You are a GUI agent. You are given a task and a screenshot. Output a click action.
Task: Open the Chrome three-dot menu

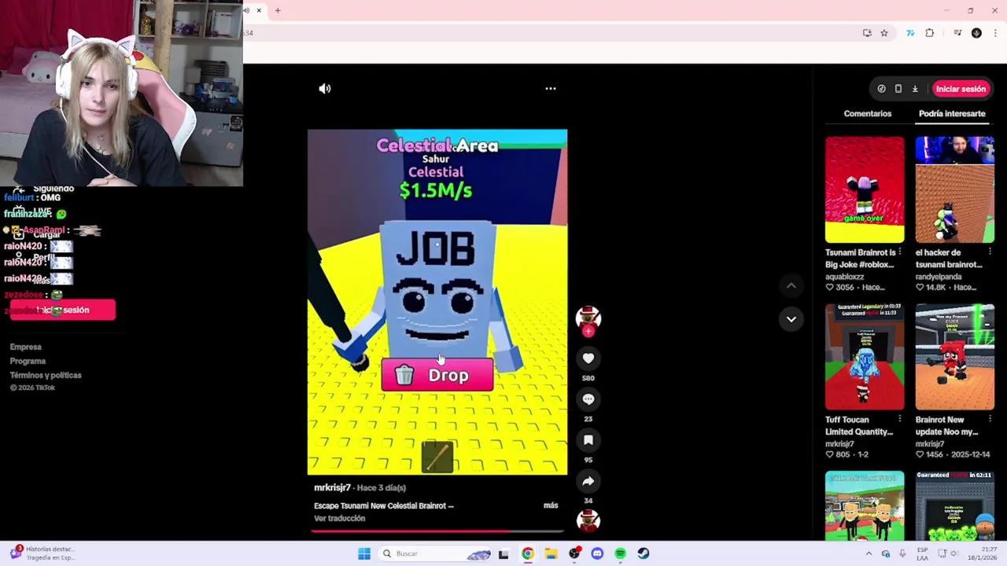click(996, 33)
